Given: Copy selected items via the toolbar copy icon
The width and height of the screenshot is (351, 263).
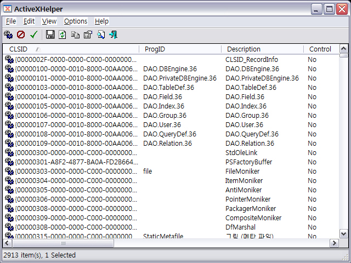Looking at the screenshot, I should (x=75, y=35).
